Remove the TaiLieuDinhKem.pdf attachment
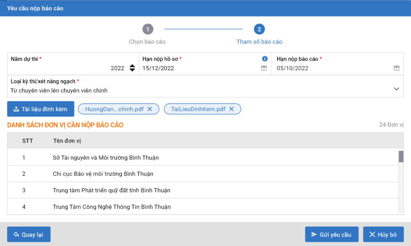 231,109
